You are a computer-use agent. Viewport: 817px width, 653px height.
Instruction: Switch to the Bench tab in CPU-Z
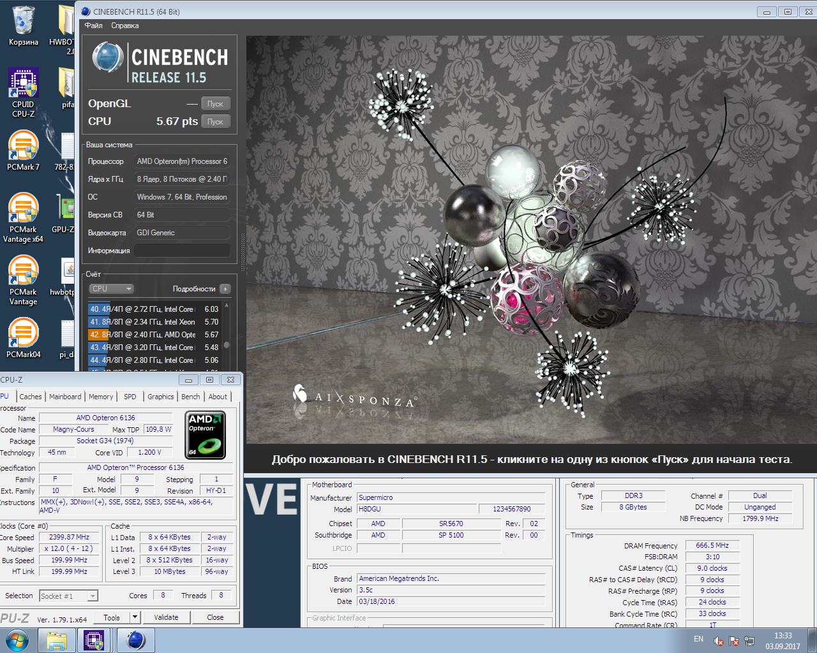(191, 397)
